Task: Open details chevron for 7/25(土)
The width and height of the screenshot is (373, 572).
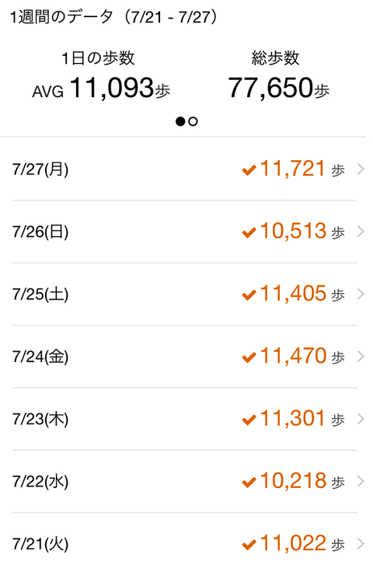Action: 361,294
